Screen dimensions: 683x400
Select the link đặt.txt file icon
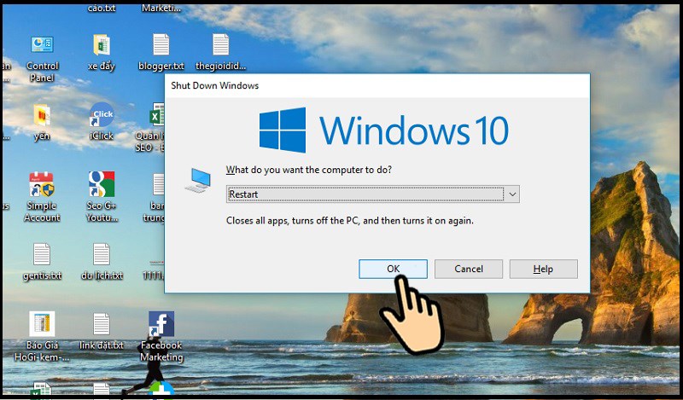[x=102, y=324]
